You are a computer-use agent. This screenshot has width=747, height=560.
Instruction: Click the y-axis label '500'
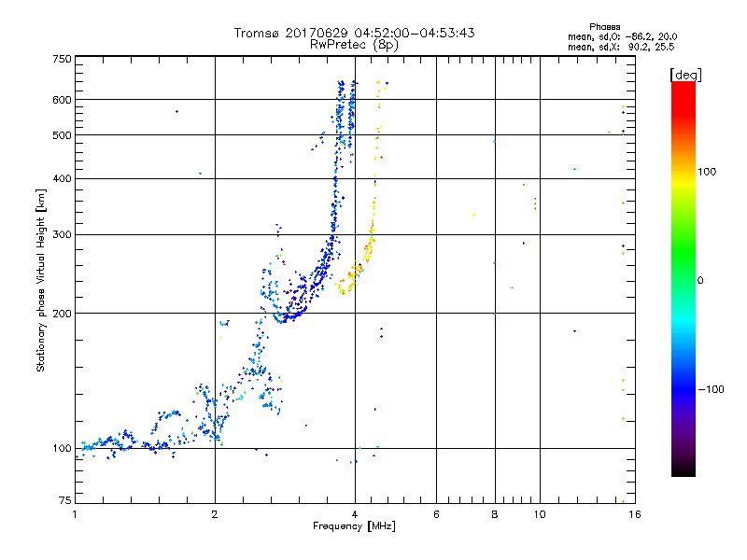pos(62,135)
